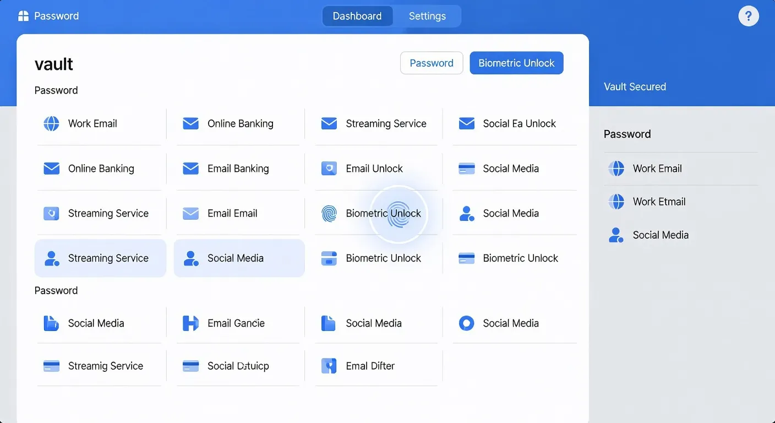Click the outlined Password button
This screenshot has width=775, height=423.
432,63
